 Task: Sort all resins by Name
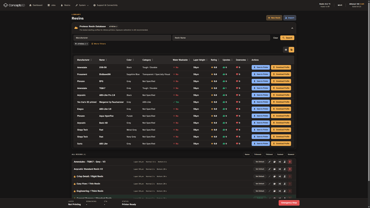(x=247, y=154)
